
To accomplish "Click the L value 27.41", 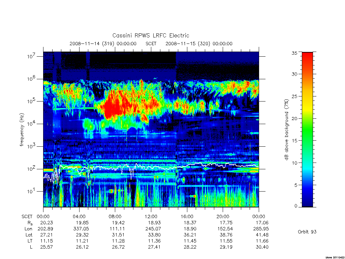I will click(154, 247).
